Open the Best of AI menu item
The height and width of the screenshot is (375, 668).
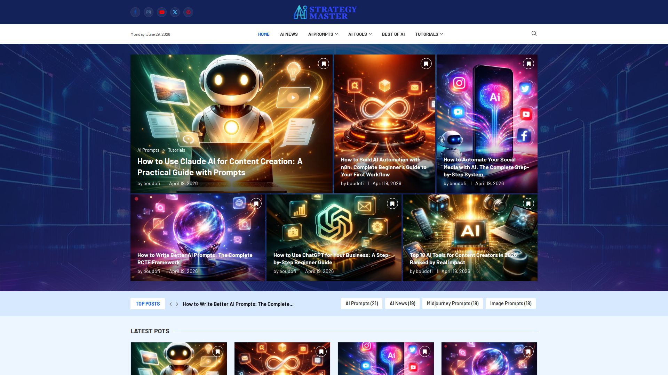point(393,34)
